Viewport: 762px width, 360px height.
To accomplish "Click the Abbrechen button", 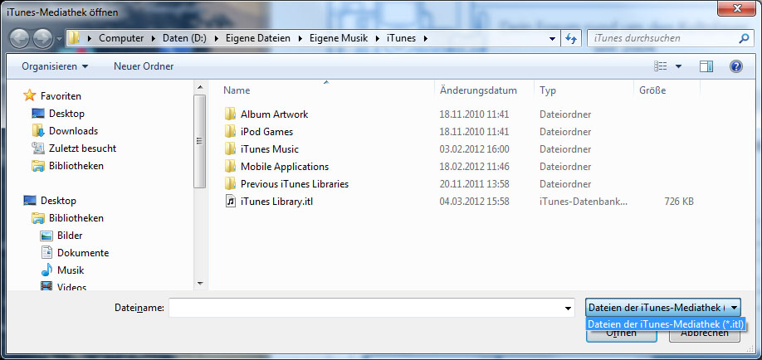I will 705,333.
